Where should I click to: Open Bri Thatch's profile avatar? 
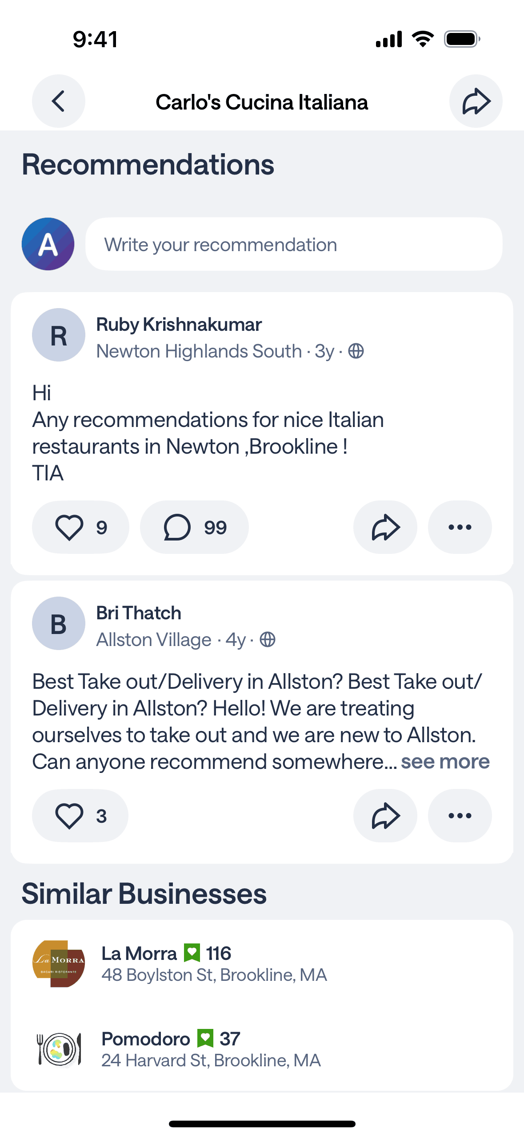click(x=59, y=623)
